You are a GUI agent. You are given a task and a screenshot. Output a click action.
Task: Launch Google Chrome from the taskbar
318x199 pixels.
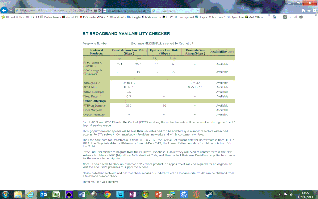click(107, 195)
